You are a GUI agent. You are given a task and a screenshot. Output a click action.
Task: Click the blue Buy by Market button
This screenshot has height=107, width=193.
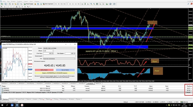65,69
